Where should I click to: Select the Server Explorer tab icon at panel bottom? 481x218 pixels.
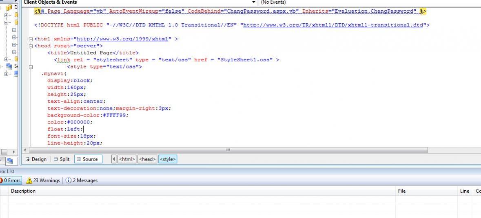tap(10, 161)
